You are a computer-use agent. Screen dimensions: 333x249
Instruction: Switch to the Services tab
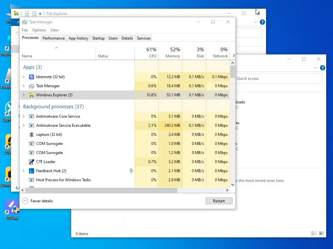pyautogui.click(x=143, y=38)
